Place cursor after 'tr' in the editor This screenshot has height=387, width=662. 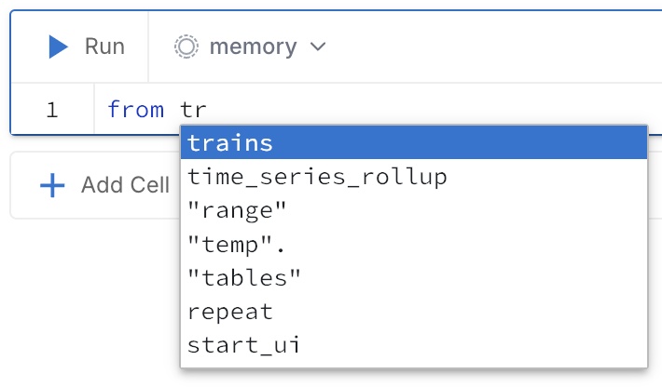[x=207, y=110]
